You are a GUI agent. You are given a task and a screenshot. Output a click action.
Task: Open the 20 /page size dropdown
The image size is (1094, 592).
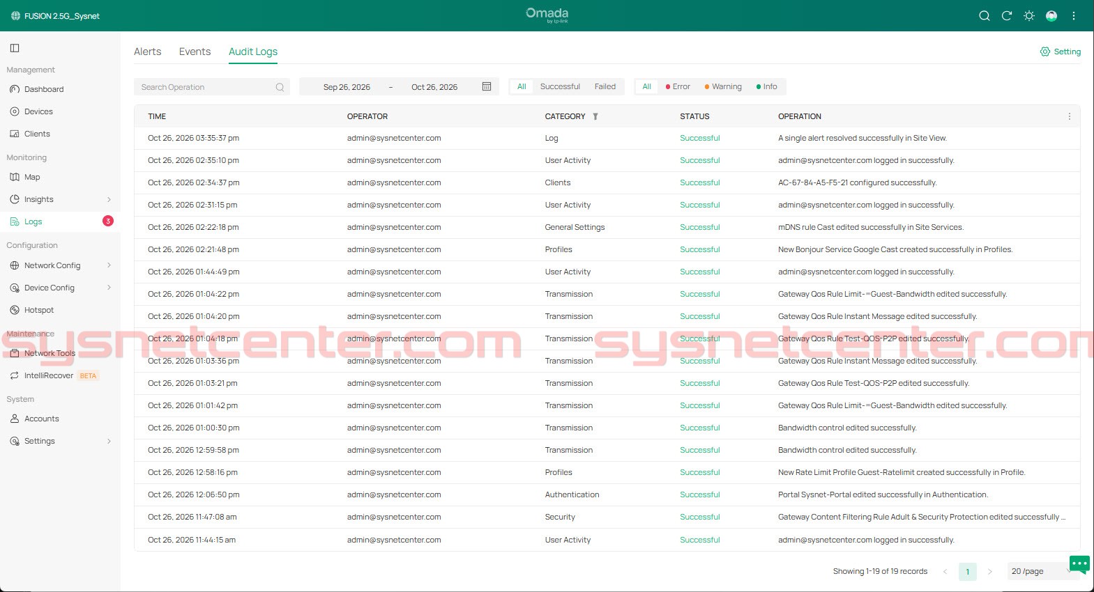1042,571
